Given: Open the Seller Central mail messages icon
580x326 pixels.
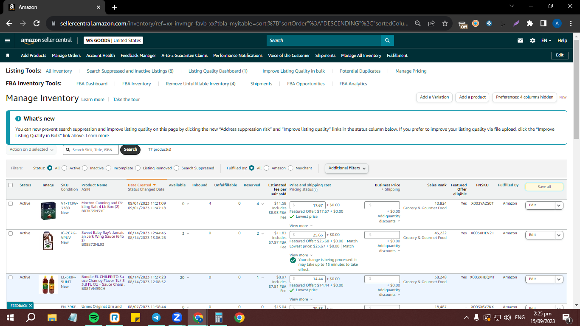Looking at the screenshot, I should tap(520, 40).
